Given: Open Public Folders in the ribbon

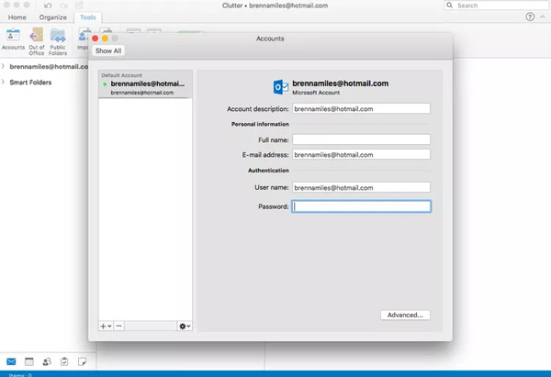Looking at the screenshot, I should point(58,41).
